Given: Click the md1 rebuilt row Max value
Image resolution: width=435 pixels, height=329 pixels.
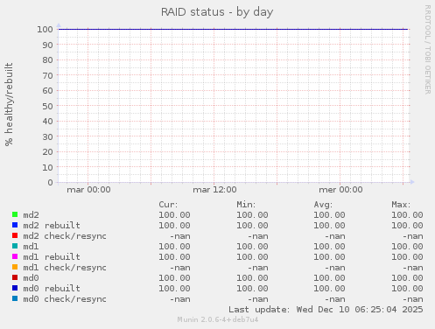Looking at the screenshot, I should pos(407,257).
